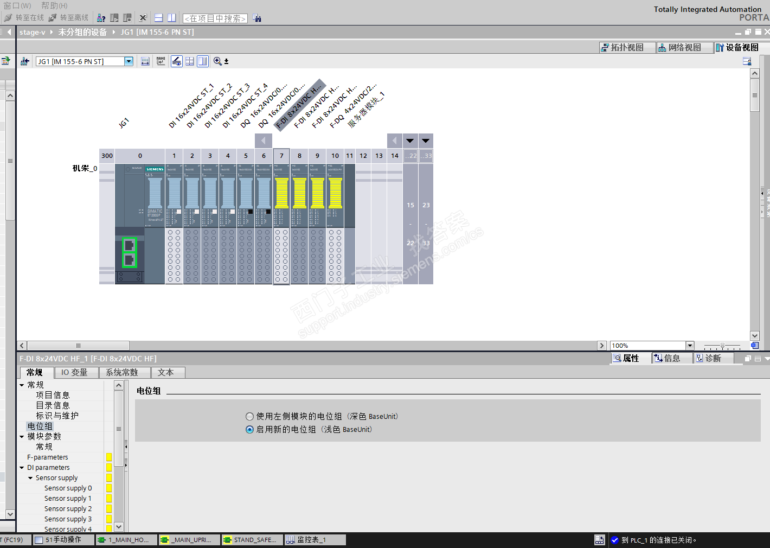Click the icon left of the device toolbar
Viewport: 770px width, 548px height.
coord(5,61)
